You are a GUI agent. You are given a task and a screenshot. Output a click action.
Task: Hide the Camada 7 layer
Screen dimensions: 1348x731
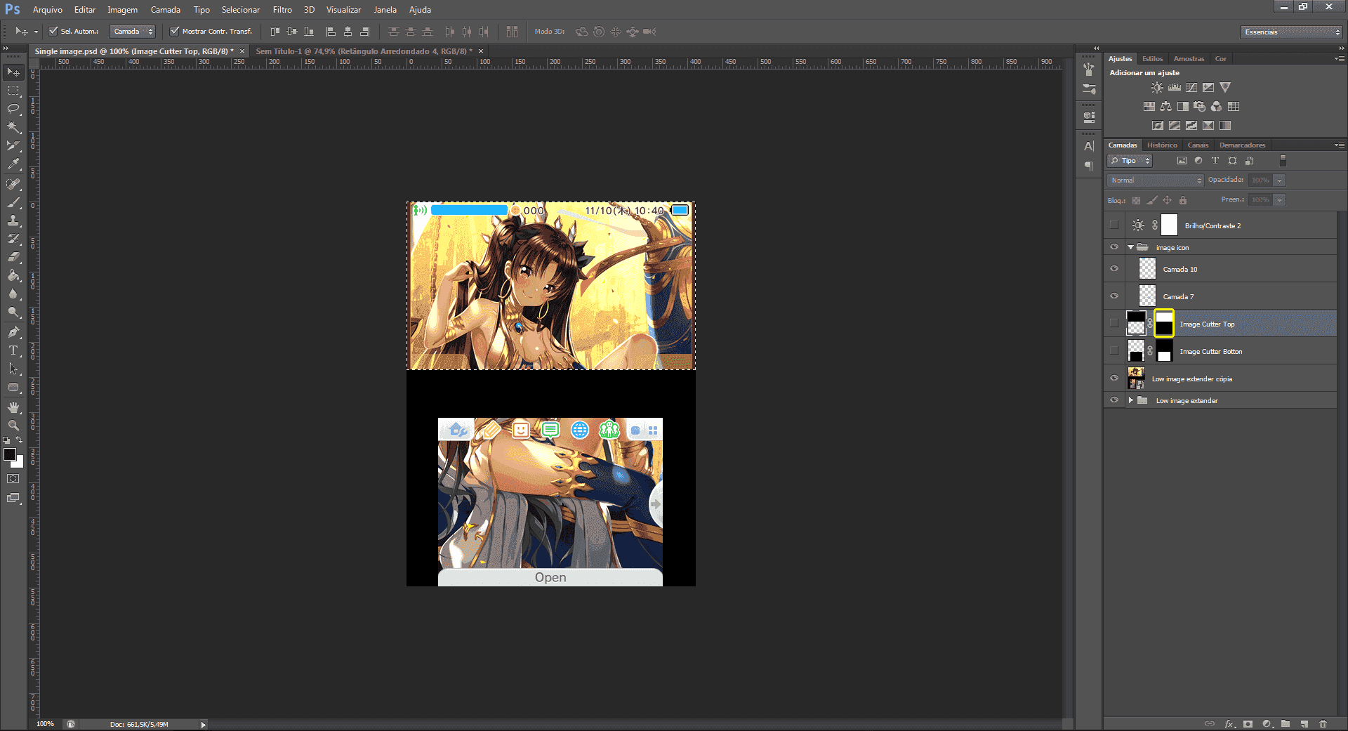tap(1114, 296)
